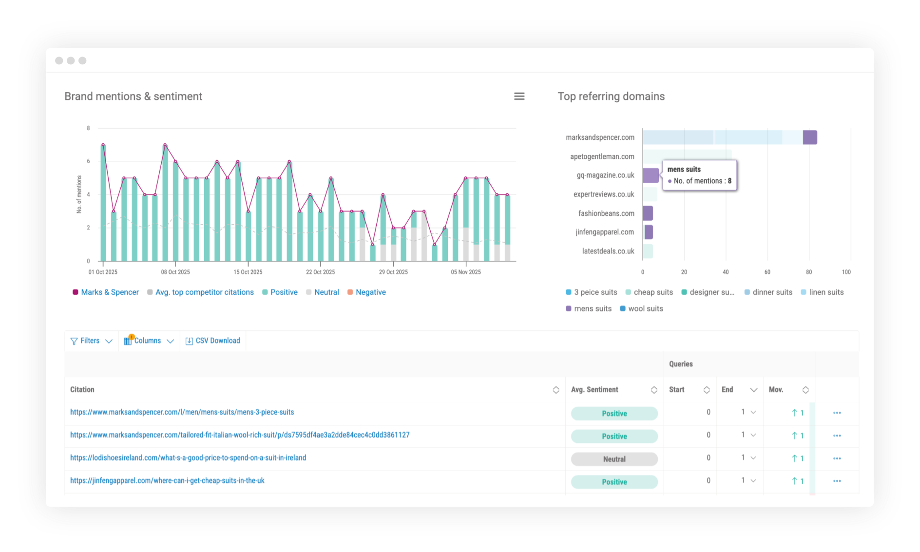Open the chart hamburger menu icon
Image resolution: width=920 pixels, height=552 pixels.
[519, 96]
